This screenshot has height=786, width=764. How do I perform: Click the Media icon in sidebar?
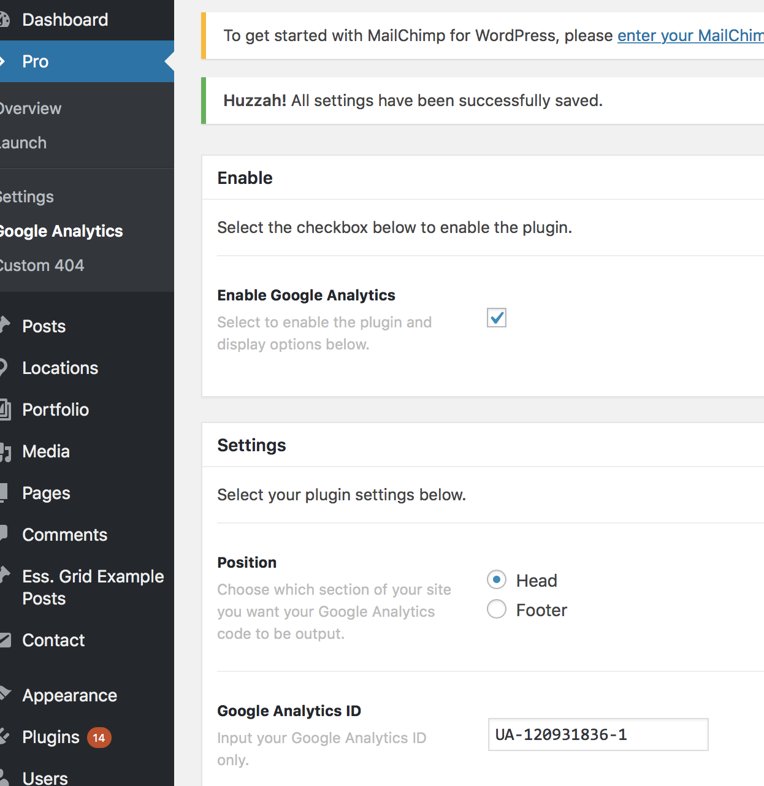click(x=5, y=452)
